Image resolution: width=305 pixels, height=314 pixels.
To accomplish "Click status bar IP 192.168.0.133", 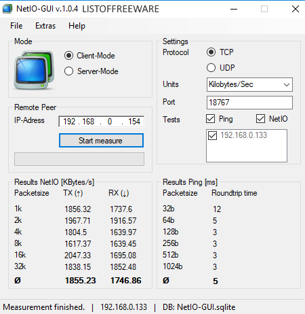I will (x=123, y=307).
